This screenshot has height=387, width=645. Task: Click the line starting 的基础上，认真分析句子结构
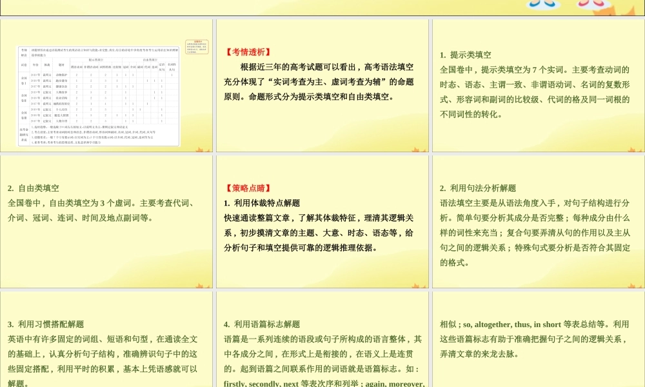pyautogui.click(x=103, y=354)
